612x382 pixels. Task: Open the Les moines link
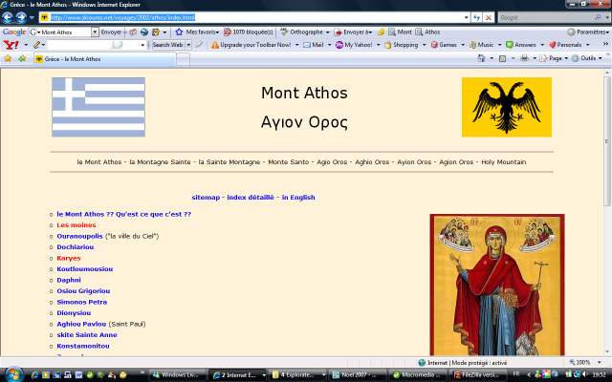76,225
